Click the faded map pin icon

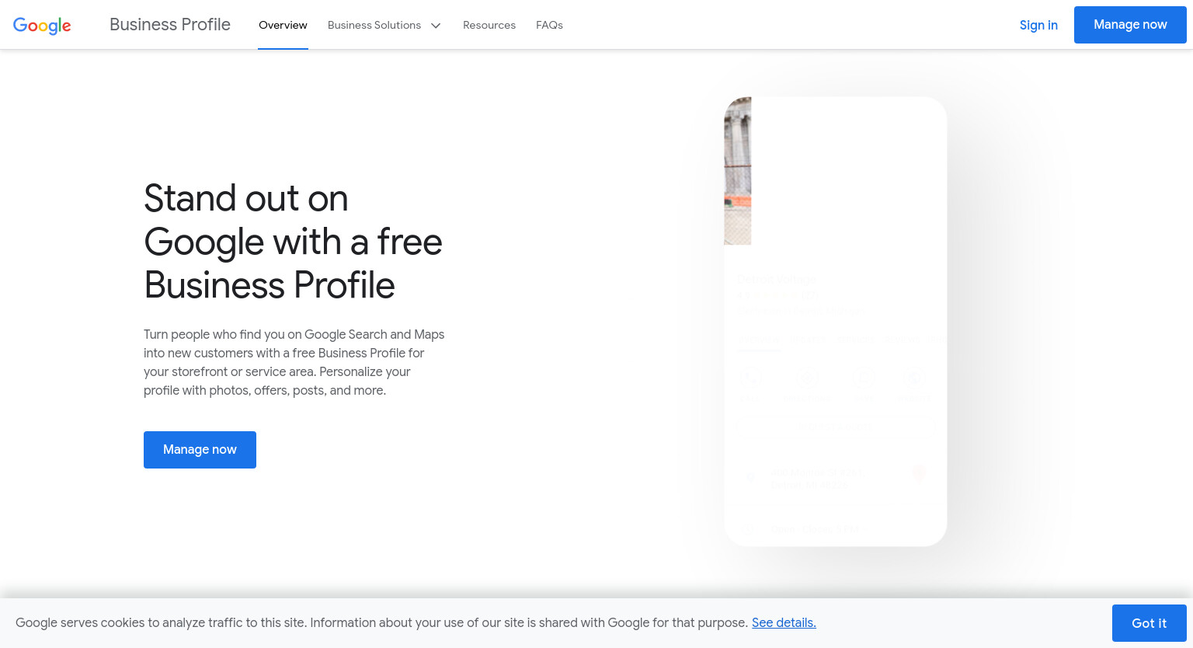[x=919, y=472]
